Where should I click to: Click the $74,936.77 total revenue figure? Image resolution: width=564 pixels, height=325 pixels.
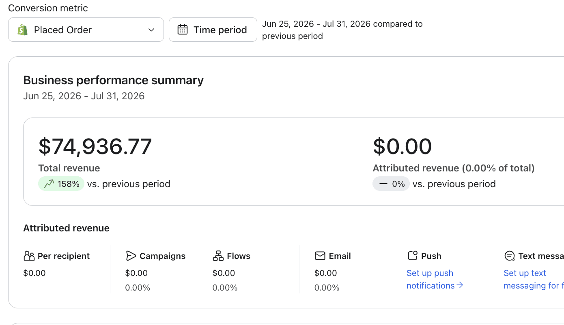tap(95, 146)
